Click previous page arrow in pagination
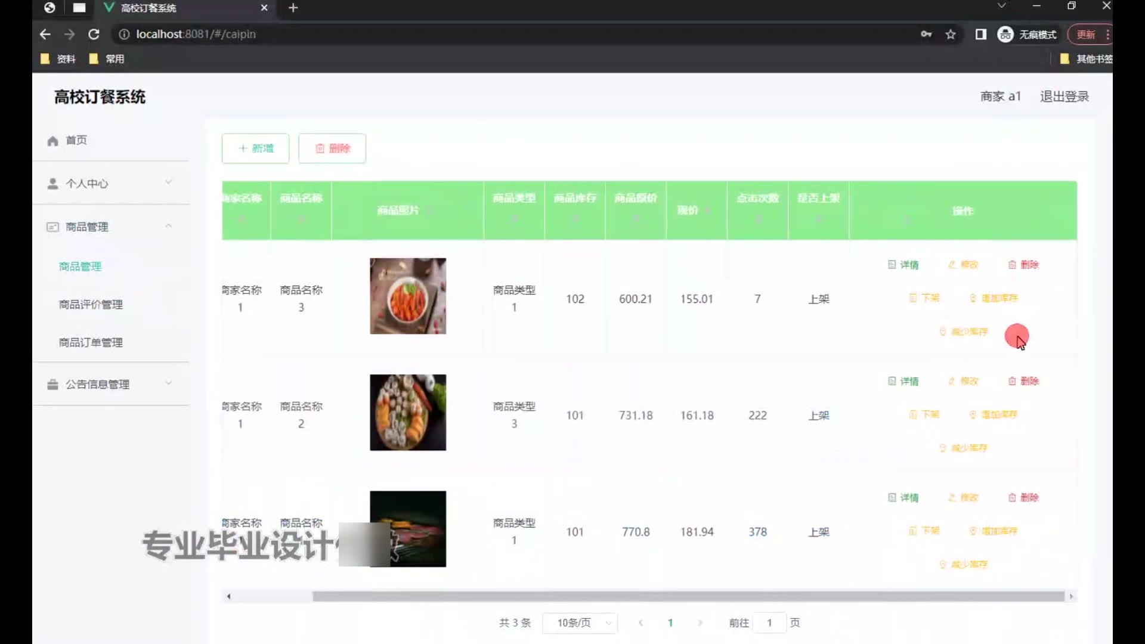This screenshot has height=644, width=1145. point(640,623)
